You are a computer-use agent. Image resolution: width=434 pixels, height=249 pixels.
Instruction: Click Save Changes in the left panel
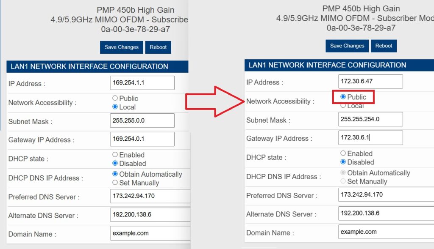coord(121,47)
